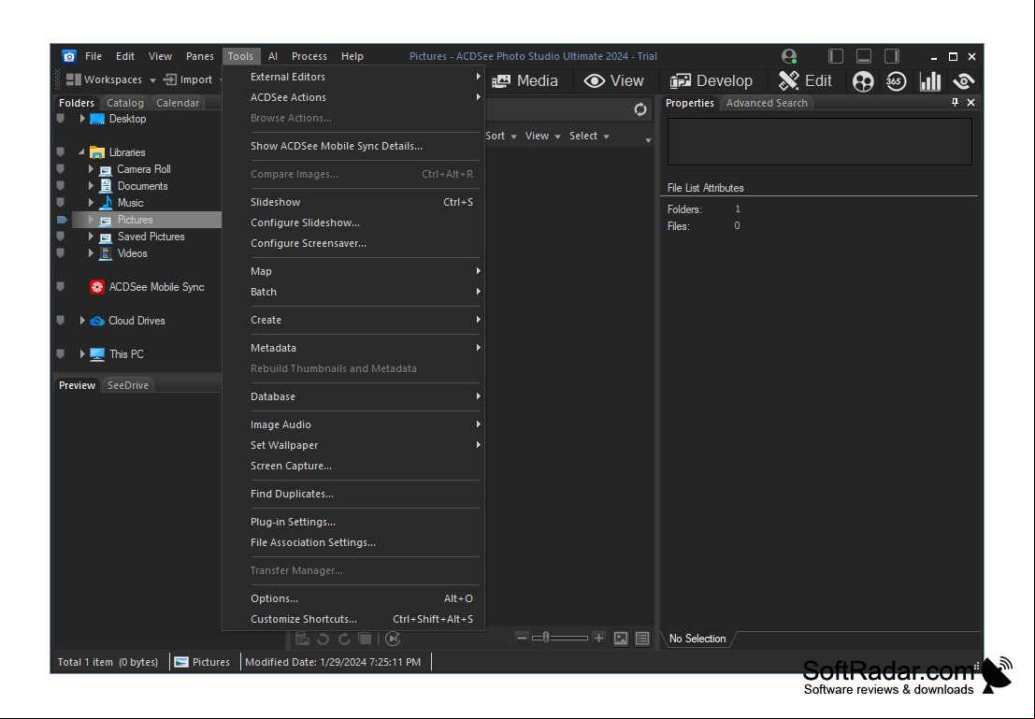Click zoom in plus button
The height and width of the screenshot is (719, 1035).
[x=598, y=638]
